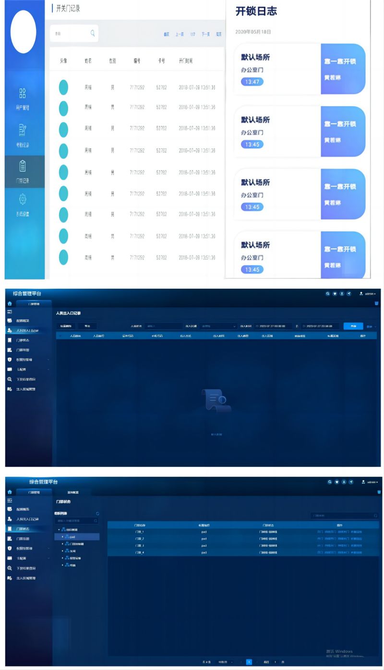Click top-bar search icon on 门禁状态 page
This screenshot has width=384, height=670.
point(330,482)
